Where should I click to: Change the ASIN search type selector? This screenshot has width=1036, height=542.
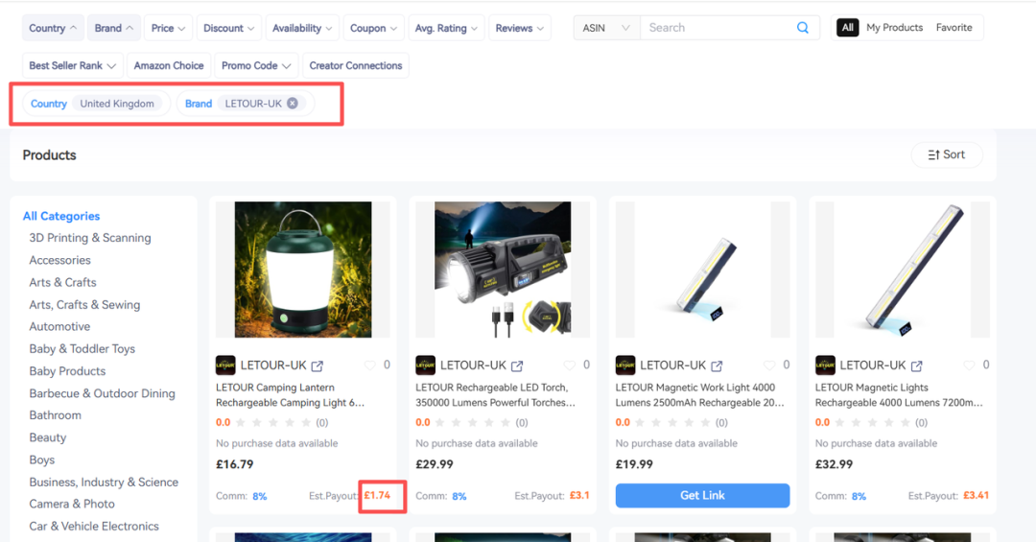(x=606, y=28)
